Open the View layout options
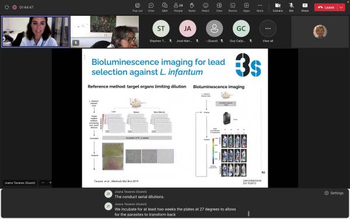The height and width of the screenshot is (219, 350). [x=219, y=7]
